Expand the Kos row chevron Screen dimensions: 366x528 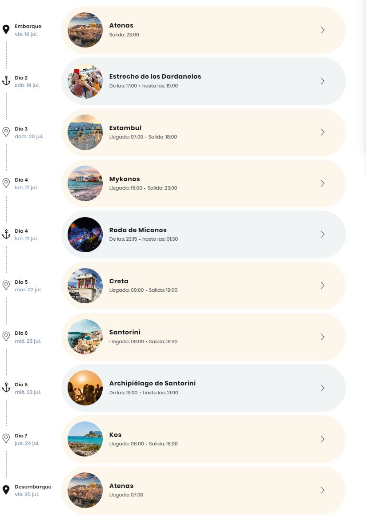[322, 439]
